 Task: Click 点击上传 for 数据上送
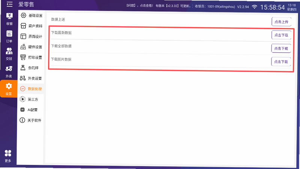[282, 22]
